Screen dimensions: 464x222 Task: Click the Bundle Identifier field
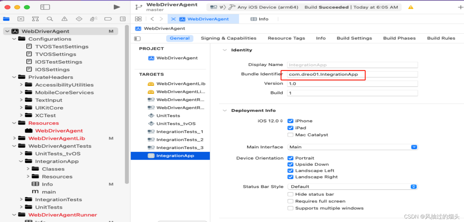point(352,74)
